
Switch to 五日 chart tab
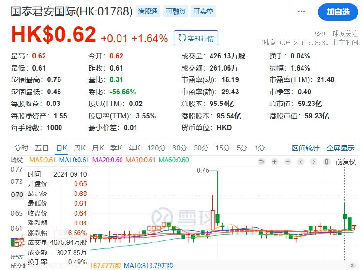[42, 148]
